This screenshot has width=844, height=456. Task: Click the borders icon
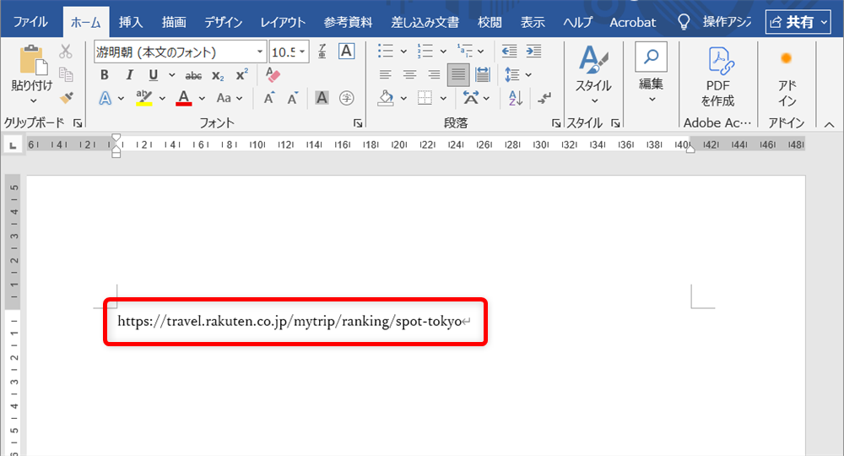425,98
